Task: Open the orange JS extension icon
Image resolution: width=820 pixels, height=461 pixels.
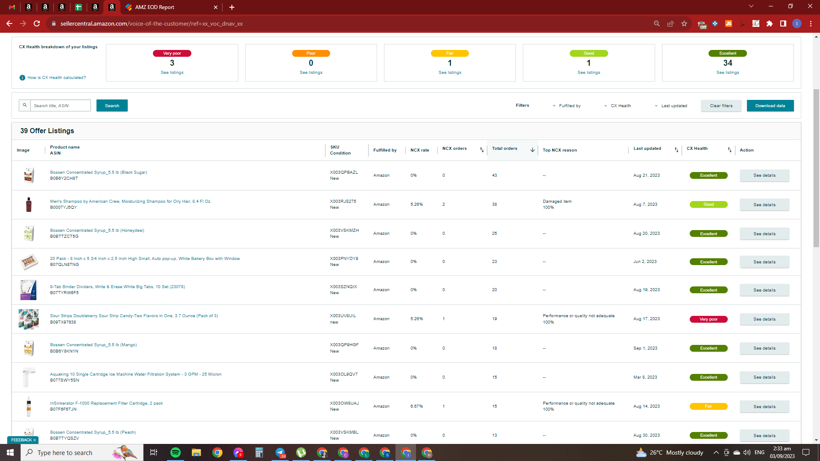Action: point(729,23)
